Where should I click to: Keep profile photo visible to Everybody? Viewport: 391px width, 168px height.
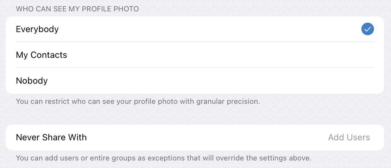[x=195, y=29]
